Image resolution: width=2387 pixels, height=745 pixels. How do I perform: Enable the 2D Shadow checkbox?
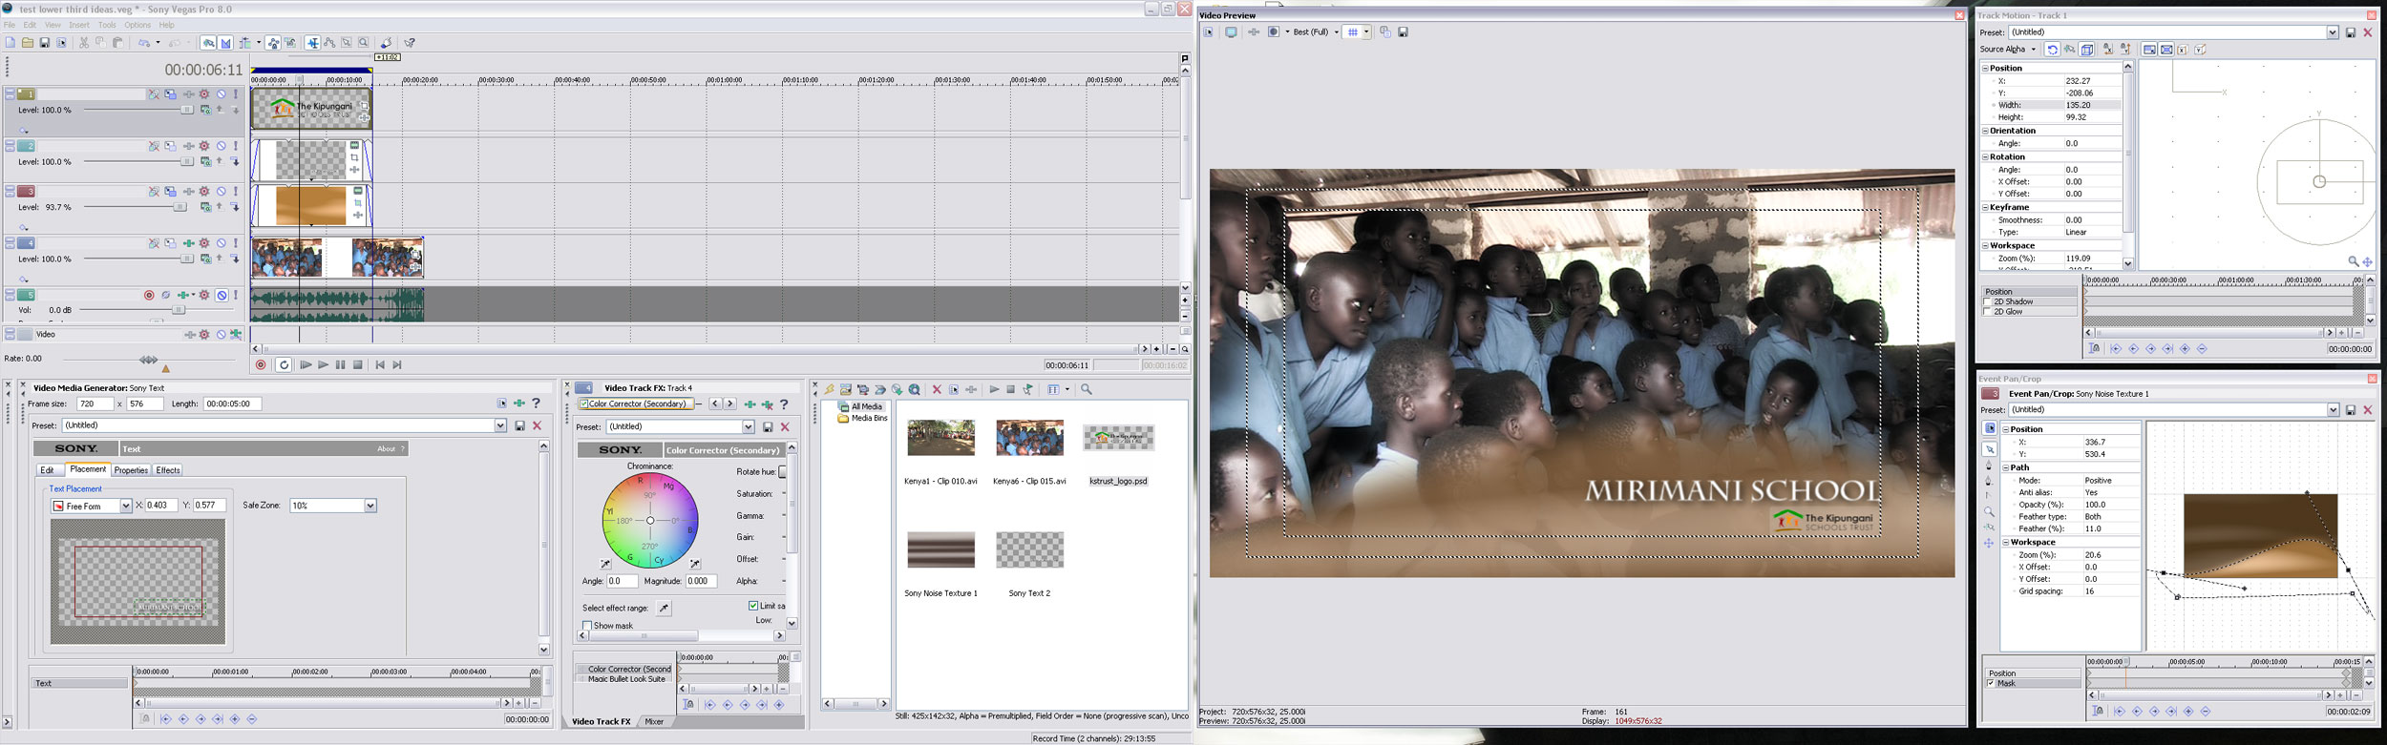[1987, 301]
